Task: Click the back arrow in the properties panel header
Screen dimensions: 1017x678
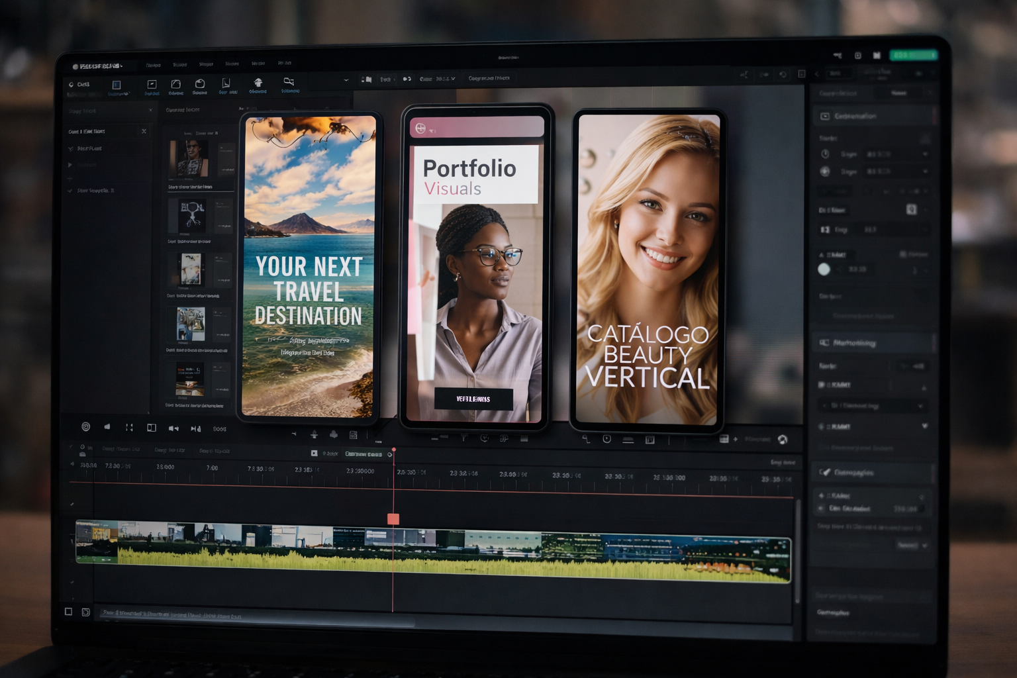Action: (x=816, y=73)
